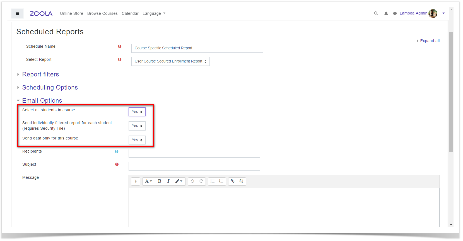Click the Lambda Admin avatar picture

tap(433, 13)
